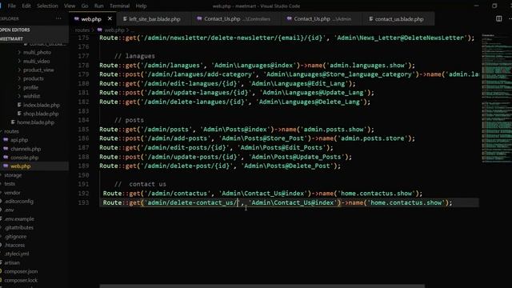Click the split editor icon
The height and width of the screenshot is (288, 512).
tap(498, 18)
